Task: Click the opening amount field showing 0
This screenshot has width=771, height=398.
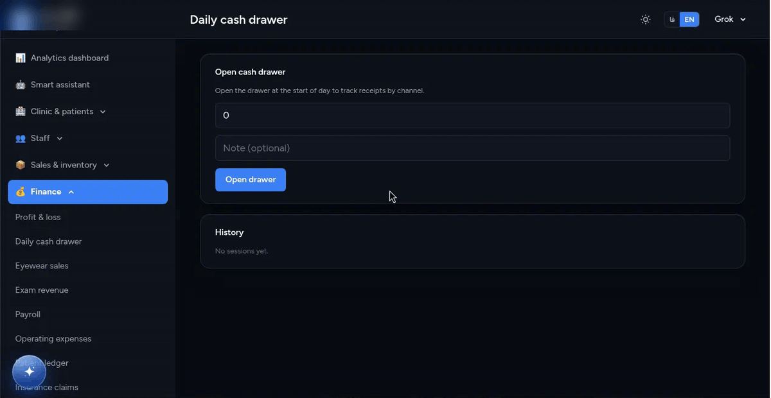Action: (472, 116)
